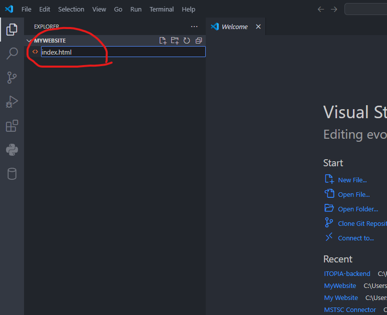Open the Edit menu
Screen dimensions: 387x315
click(45, 10)
